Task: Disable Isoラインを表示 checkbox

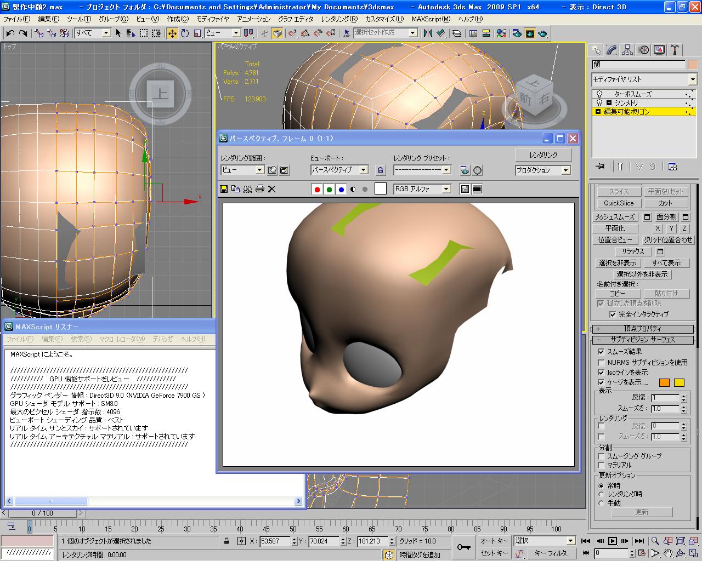Action: tap(601, 373)
